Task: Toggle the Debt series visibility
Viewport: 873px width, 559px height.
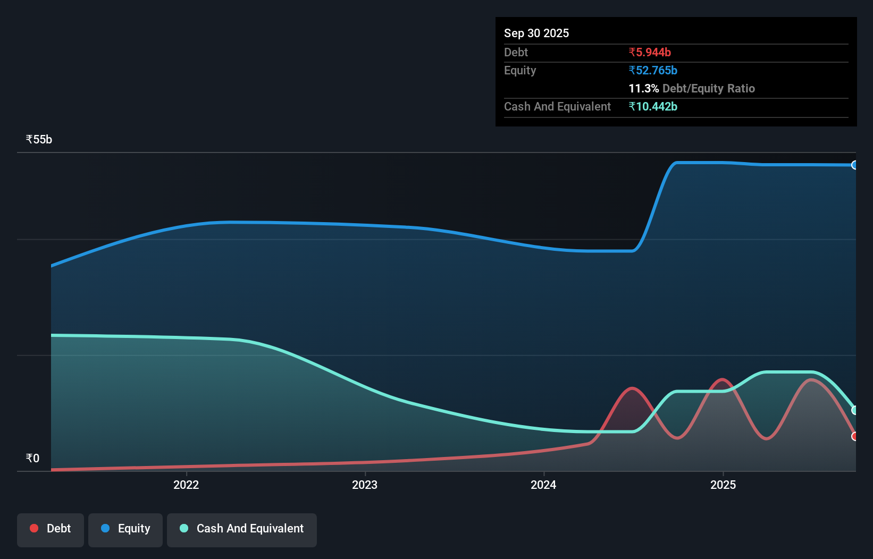Action: click(50, 530)
